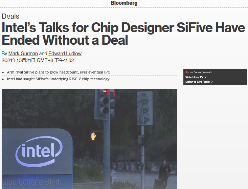Click the article headline about SiFive
Image resolution: width=248 pixels, height=189 pixels.
click(123, 34)
